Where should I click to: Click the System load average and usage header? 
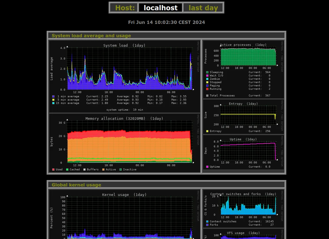point(91,36)
